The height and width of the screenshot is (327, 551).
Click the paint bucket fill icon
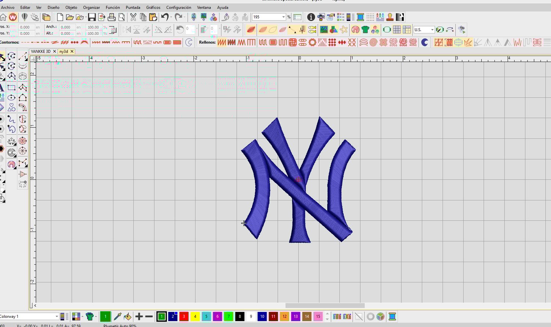click(x=127, y=316)
